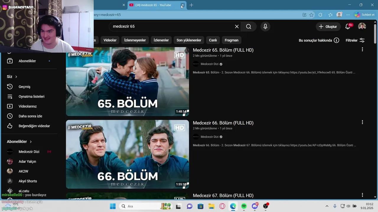
Task: Open Edge settings and more menu
Action: click(348, 15)
